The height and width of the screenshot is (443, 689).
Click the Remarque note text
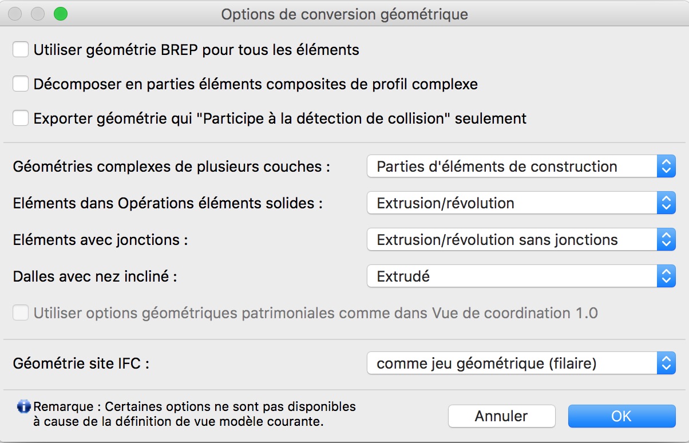coord(195,414)
